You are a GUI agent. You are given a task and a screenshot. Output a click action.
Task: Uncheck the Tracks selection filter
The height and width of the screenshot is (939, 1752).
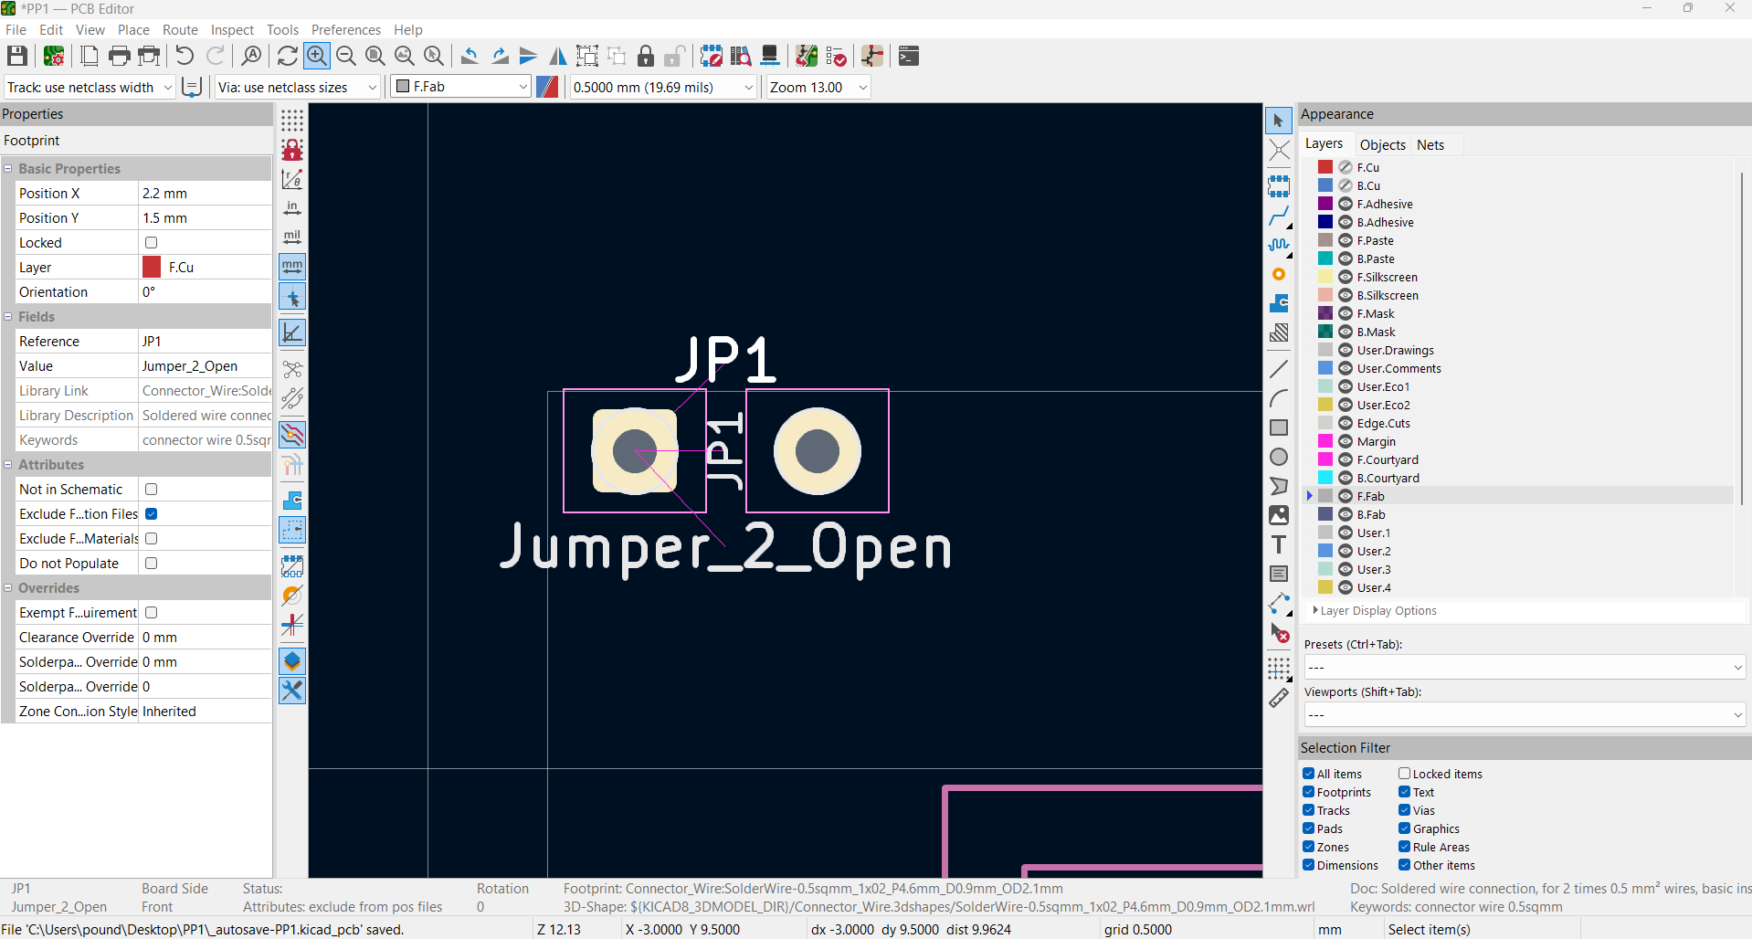click(1309, 810)
